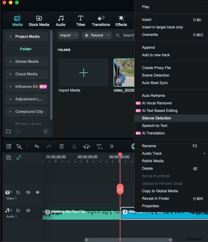
Task: Click the audio beat icon in timeline toolbar
Action: tap(87, 146)
